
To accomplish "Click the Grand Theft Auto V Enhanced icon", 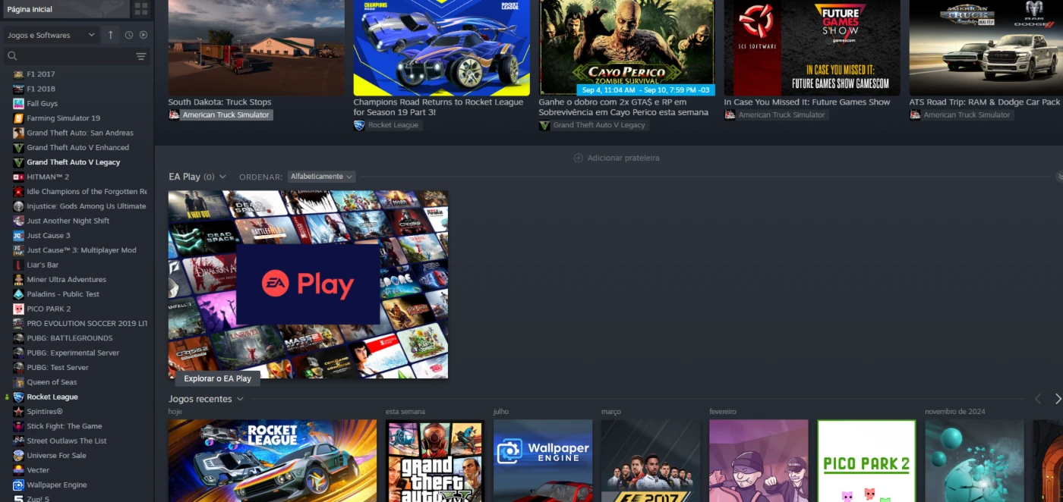I will click(19, 148).
